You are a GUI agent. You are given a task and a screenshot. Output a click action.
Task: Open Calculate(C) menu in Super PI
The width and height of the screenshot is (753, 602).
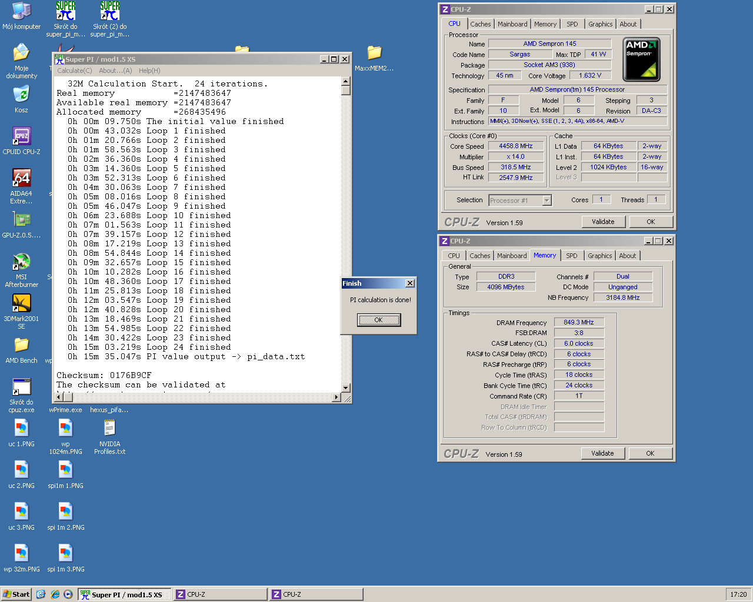point(75,71)
